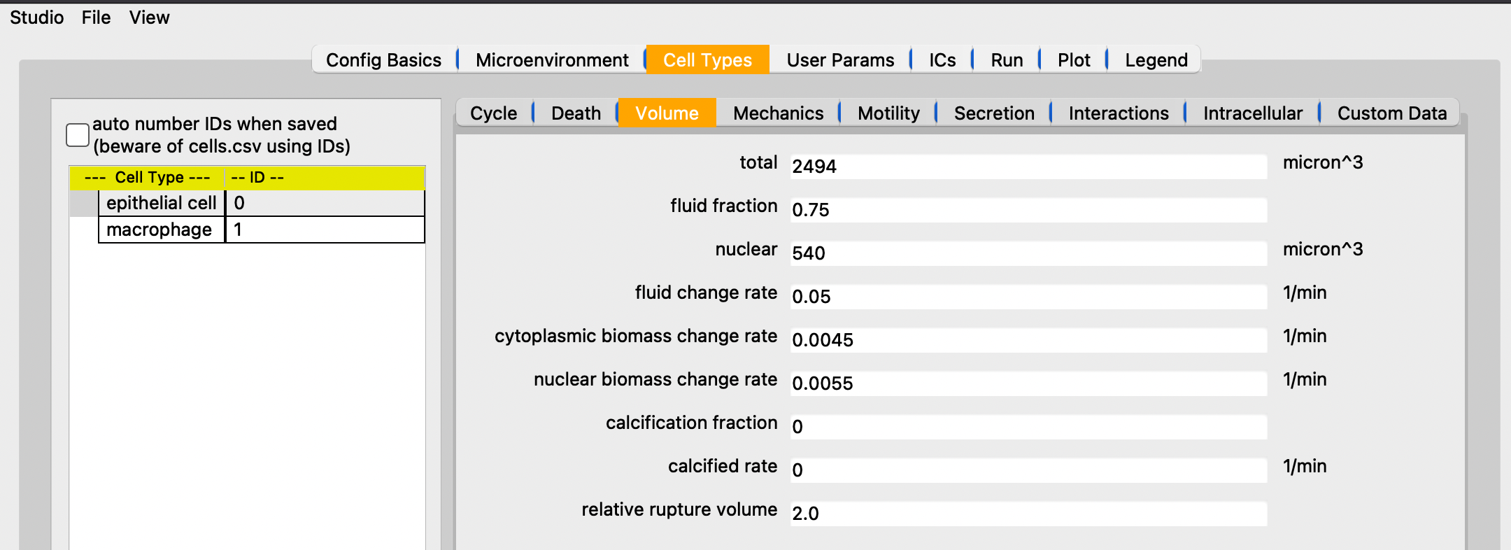Show the Legend tab
The height and width of the screenshot is (550, 1511).
click(x=1156, y=60)
